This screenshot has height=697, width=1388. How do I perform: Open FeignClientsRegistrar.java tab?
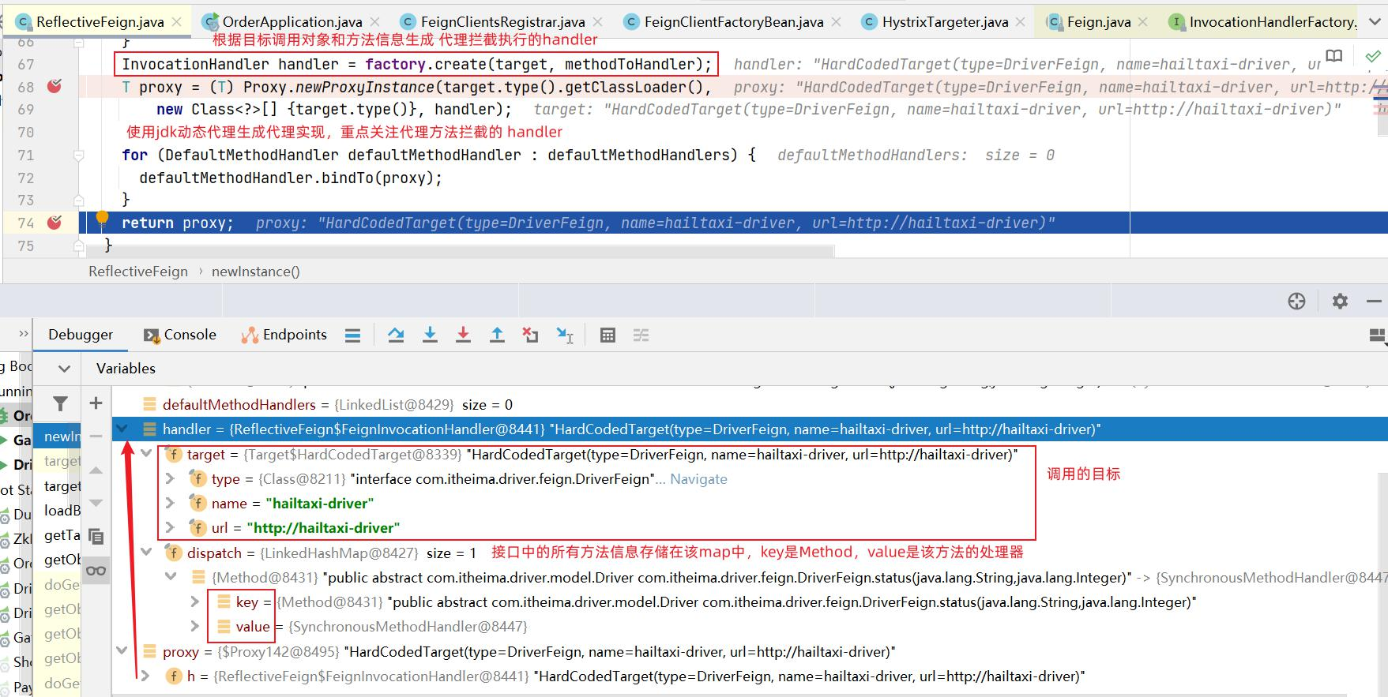point(502,22)
